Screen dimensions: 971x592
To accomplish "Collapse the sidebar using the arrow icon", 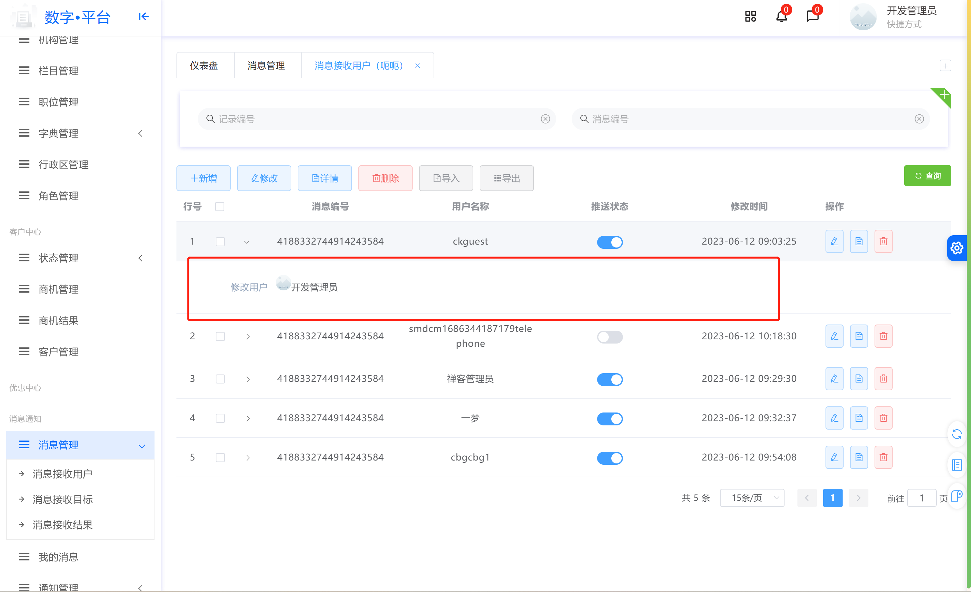I will [144, 16].
